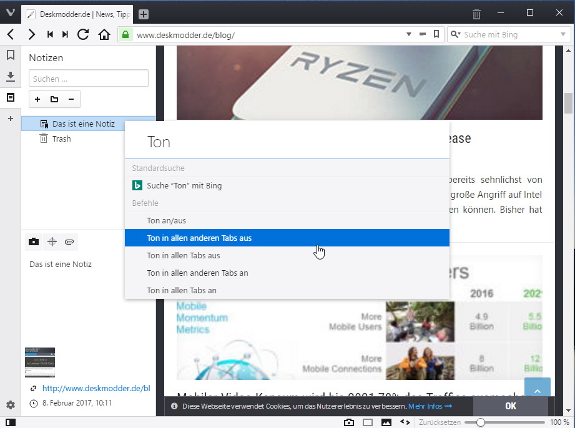Screen dimensions: 575x428
Task: Fast forward to next page
Action: coord(66,34)
